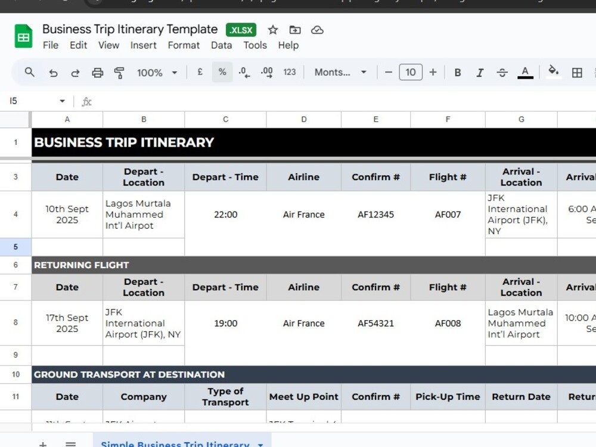Increase decimal places
The image size is (596, 447).
267,72
